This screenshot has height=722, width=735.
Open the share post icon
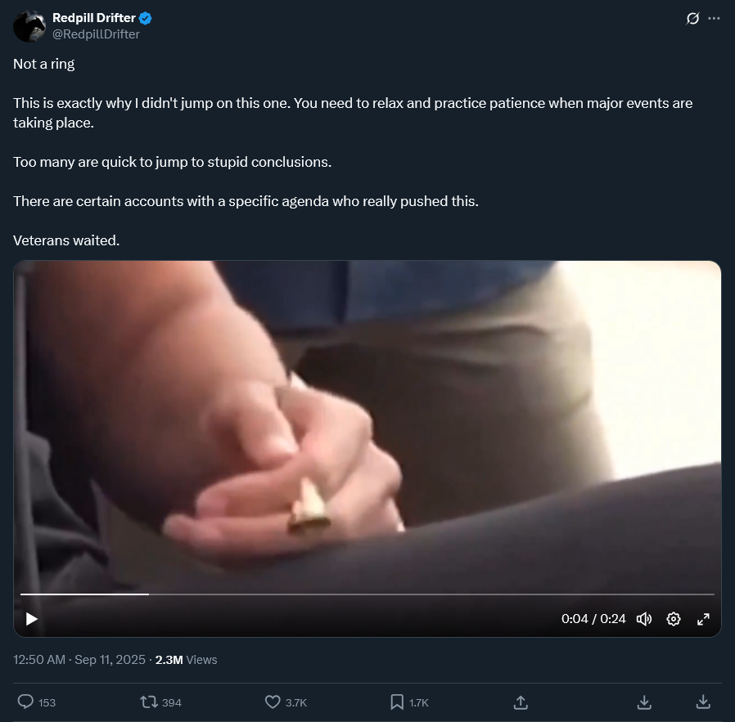coord(521,702)
